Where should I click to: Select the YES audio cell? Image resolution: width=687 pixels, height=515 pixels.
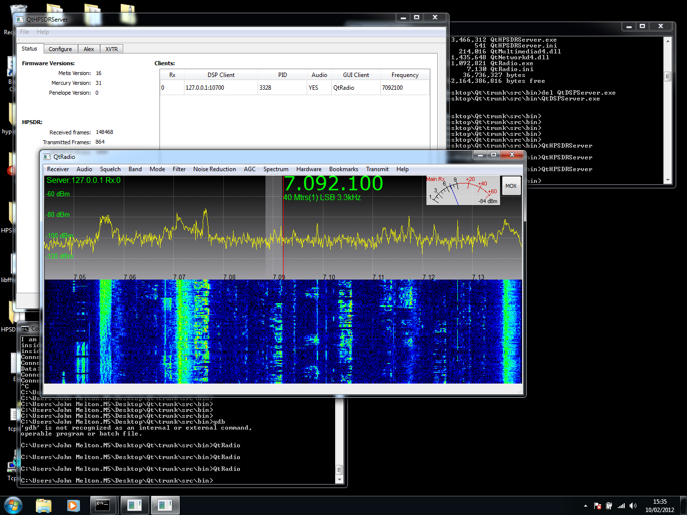point(319,88)
